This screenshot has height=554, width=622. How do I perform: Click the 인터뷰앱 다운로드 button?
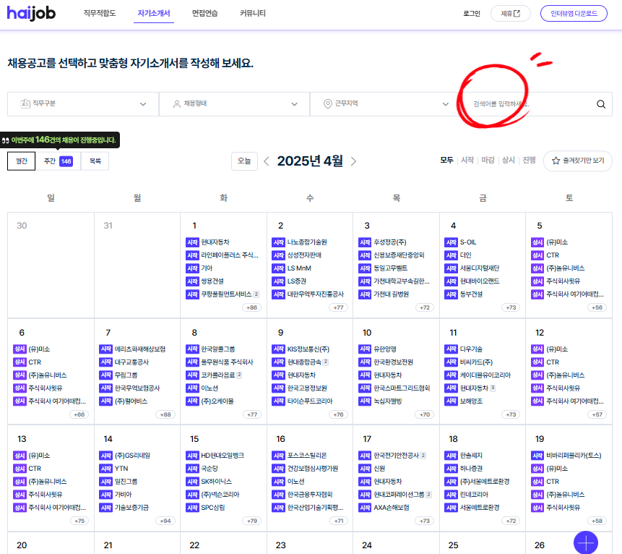click(x=574, y=14)
